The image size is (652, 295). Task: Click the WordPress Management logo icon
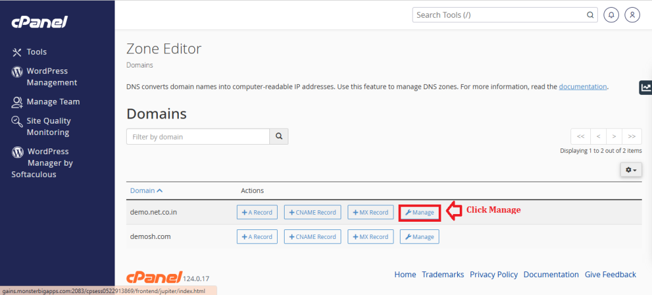click(x=17, y=71)
